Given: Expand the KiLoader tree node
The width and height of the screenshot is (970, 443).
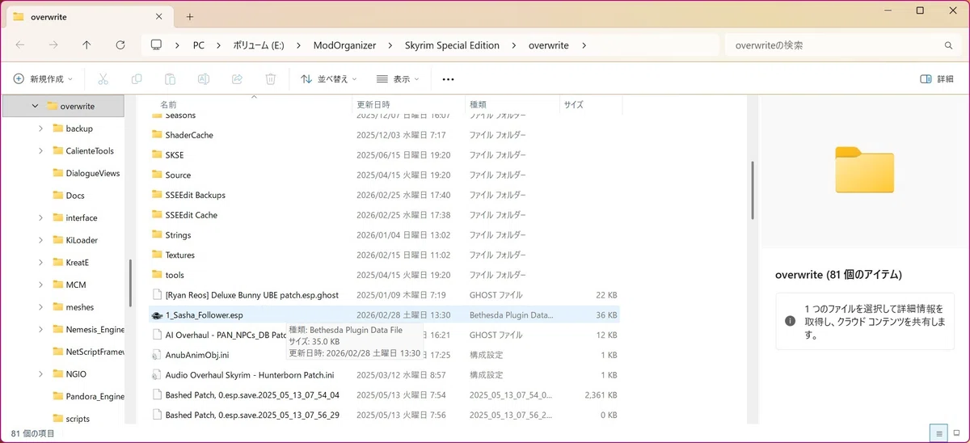Looking at the screenshot, I should click(41, 240).
